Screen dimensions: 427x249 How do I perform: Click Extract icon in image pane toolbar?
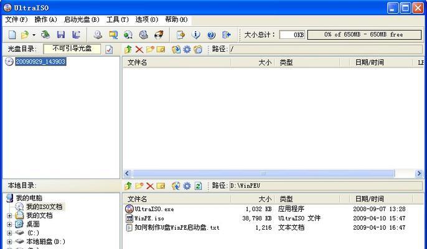coord(176,49)
